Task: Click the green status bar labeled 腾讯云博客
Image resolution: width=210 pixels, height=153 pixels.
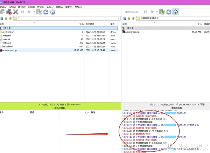Action: [x=61, y=106]
